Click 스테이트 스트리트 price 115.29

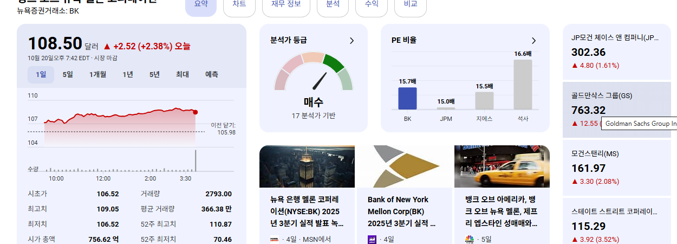tap(588, 226)
